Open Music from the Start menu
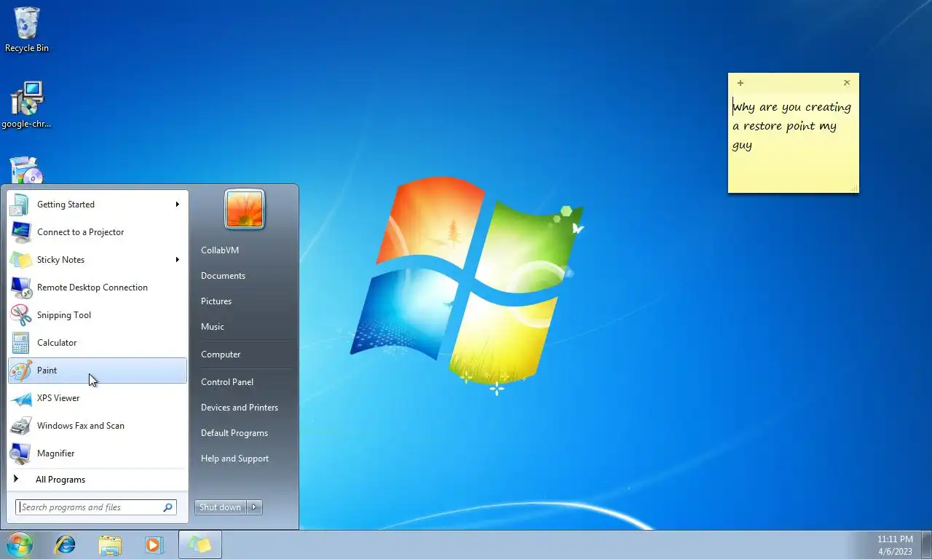The height and width of the screenshot is (559, 932). (213, 327)
